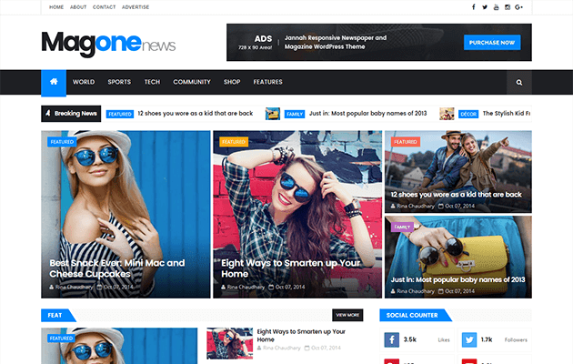The image size is (573, 364).
Task: Open the YouTube icon in top bar
Action: click(x=496, y=7)
